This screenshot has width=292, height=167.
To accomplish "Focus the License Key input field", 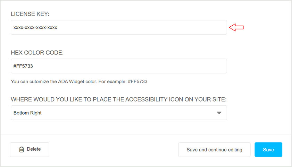I will [x=119, y=27].
